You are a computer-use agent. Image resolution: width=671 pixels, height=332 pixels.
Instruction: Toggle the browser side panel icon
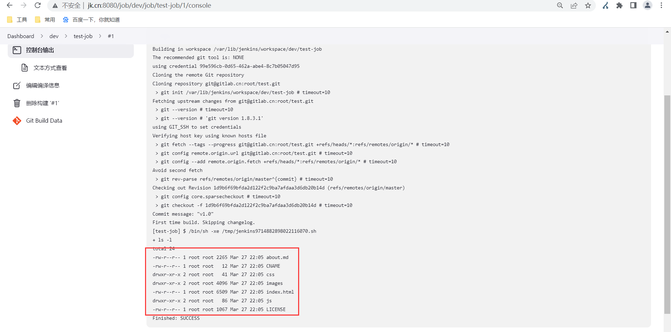point(633,6)
